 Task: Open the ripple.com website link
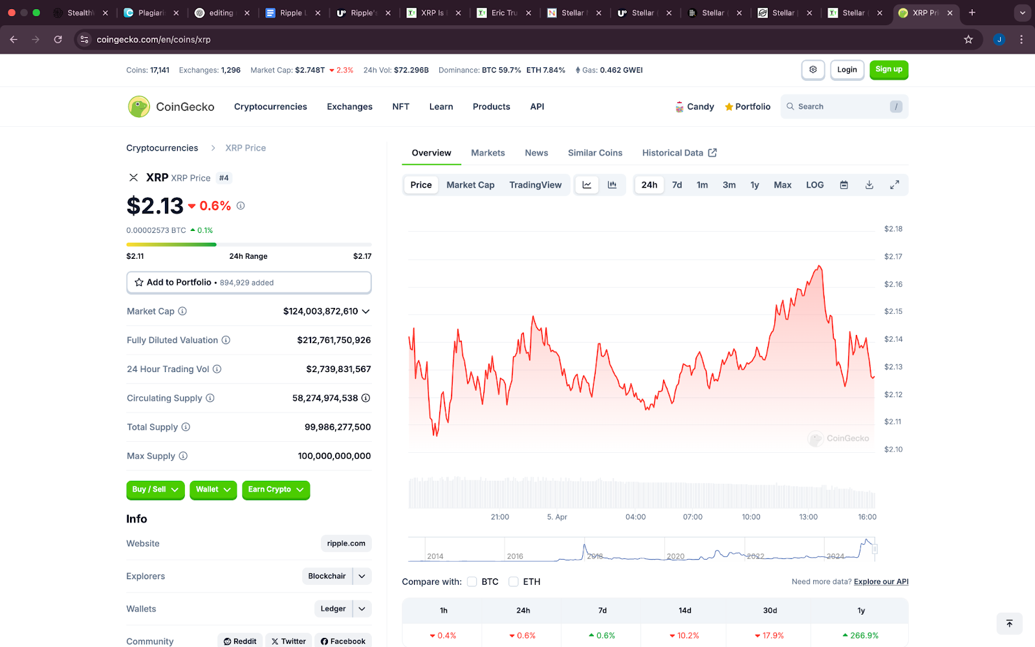click(x=346, y=543)
